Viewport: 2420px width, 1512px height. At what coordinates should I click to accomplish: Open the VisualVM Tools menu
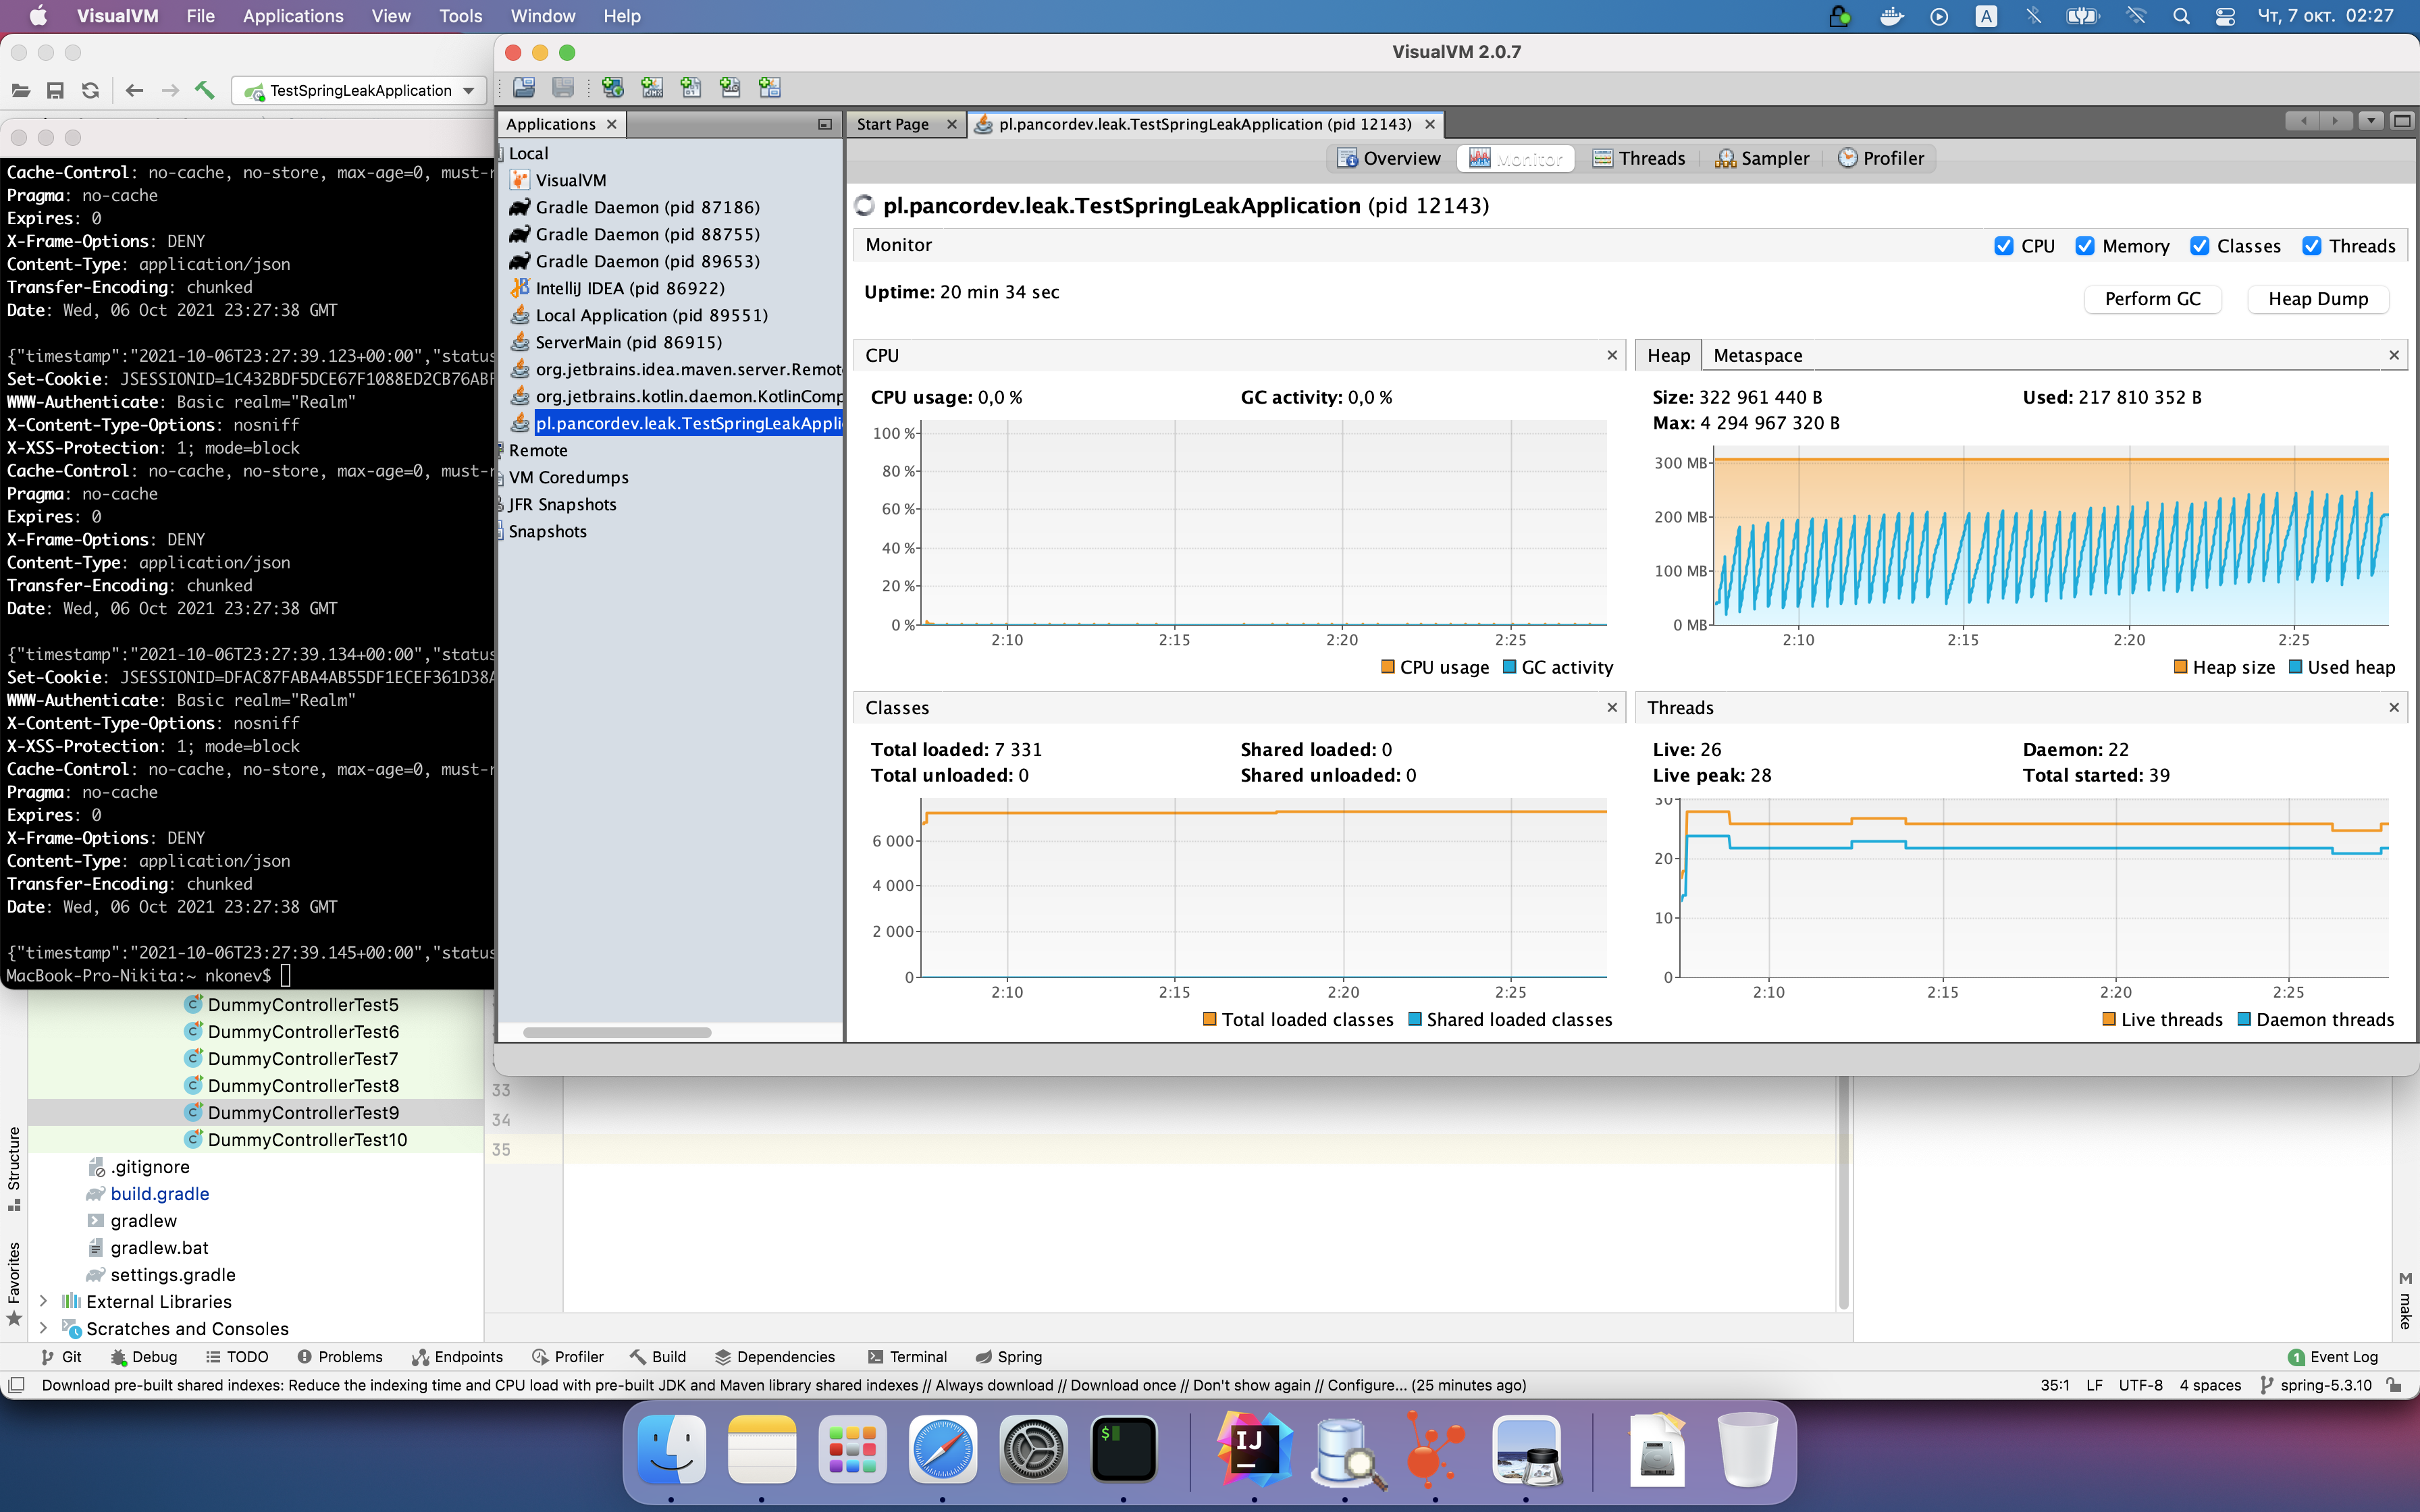coord(460,16)
